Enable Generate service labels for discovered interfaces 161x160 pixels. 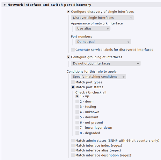click(73, 50)
